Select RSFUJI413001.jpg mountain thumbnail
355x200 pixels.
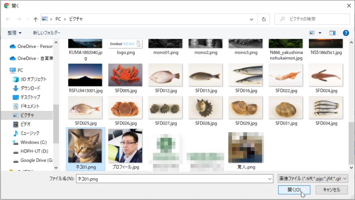[x=85, y=75]
